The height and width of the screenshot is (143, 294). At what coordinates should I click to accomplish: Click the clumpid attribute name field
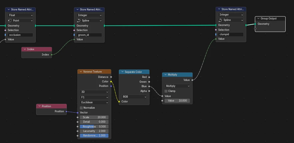tap(231, 34)
